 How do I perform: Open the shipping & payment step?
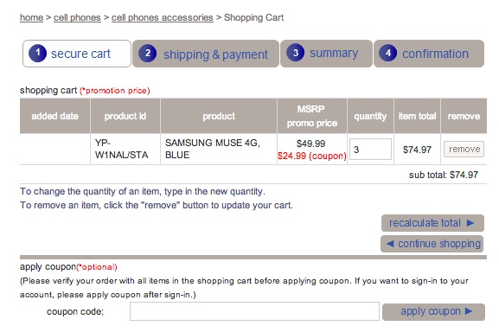[x=206, y=54]
